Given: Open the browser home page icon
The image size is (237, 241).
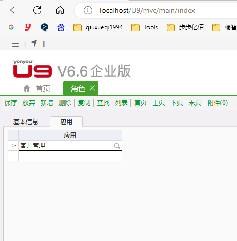Looking at the screenshot, I should 60,10.
